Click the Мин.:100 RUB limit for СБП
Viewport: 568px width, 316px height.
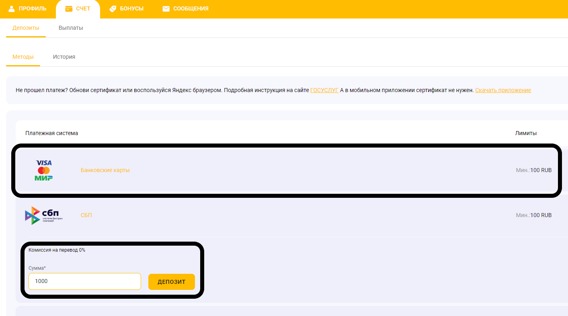[534, 215]
